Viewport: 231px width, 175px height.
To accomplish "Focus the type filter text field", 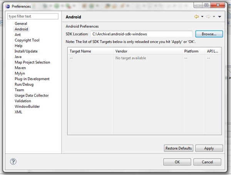I will (33, 16).
